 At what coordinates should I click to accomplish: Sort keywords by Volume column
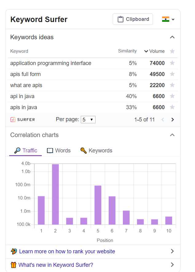pyautogui.click(x=154, y=51)
